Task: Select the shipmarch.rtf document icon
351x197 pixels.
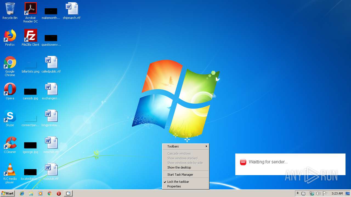Action: pyautogui.click(x=72, y=11)
